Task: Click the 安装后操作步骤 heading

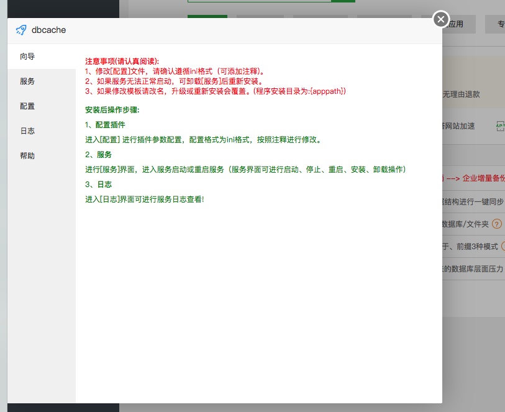Action: point(112,110)
